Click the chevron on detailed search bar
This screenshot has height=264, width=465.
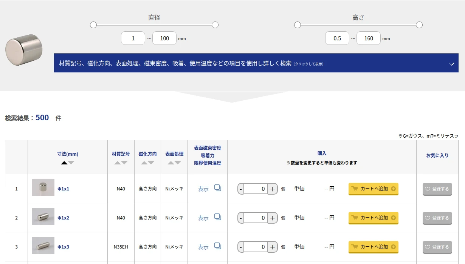pos(451,64)
